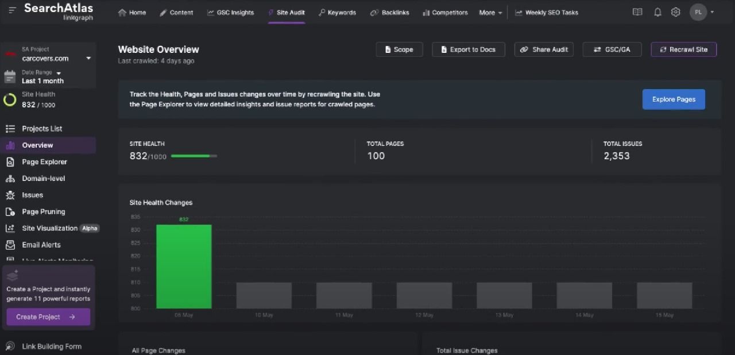
Task: Open the settings gear icon
Action: click(x=676, y=12)
